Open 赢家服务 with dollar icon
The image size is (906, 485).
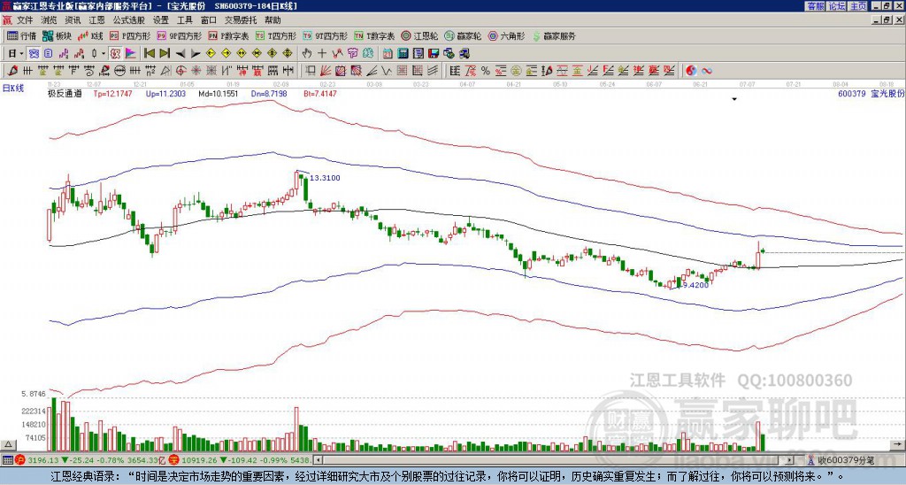(x=554, y=35)
